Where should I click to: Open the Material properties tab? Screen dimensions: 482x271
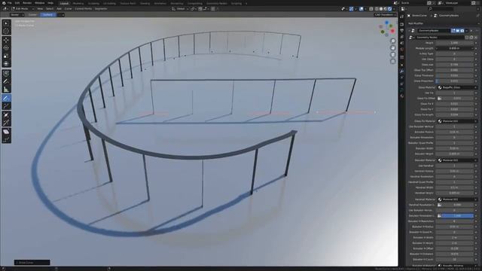point(401,96)
